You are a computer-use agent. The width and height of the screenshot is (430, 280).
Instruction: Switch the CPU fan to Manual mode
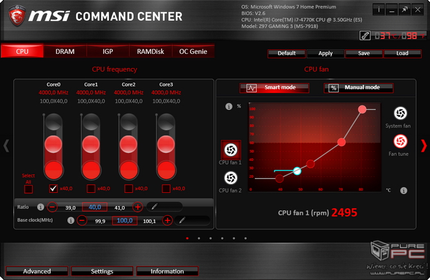coord(358,88)
